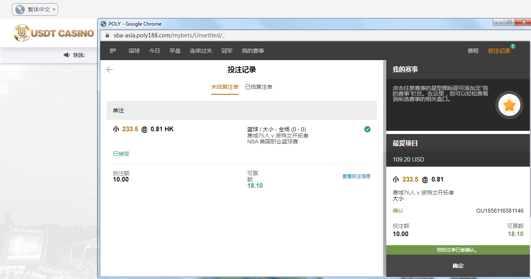Screen dimensions: 531x279
Task: Click the globe icon in the language selector
Action: [20, 9]
